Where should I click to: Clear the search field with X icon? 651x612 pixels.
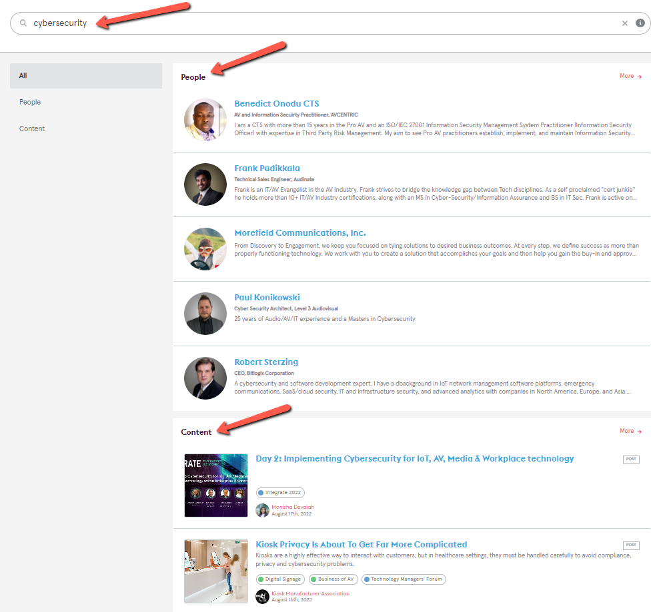click(x=625, y=23)
